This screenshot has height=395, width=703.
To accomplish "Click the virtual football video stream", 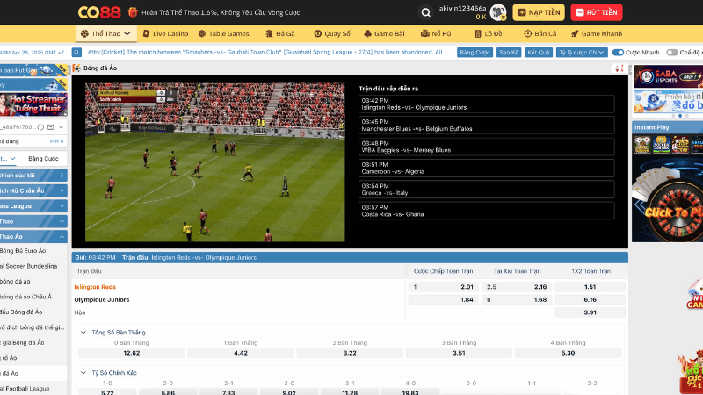I will click(215, 162).
